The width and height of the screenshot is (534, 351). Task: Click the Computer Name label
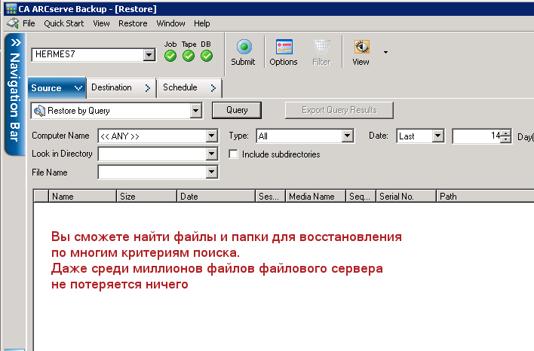point(60,136)
